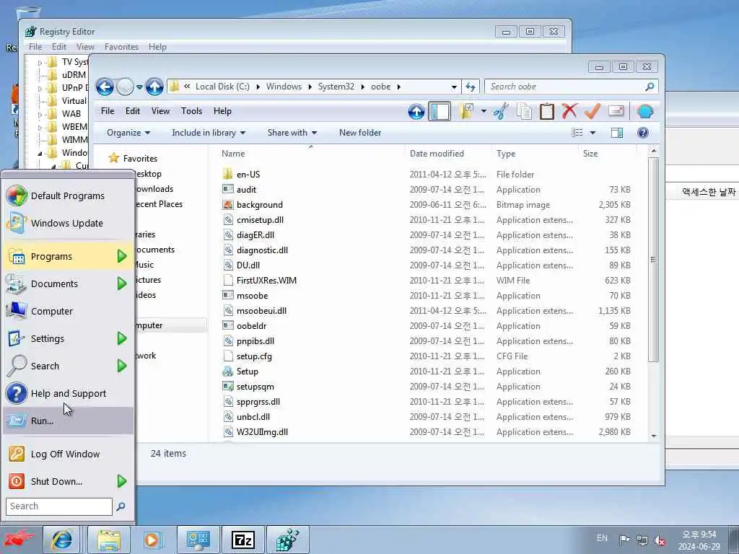Click the Cut scissors icon
This screenshot has height=554, width=739.
pyautogui.click(x=501, y=112)
